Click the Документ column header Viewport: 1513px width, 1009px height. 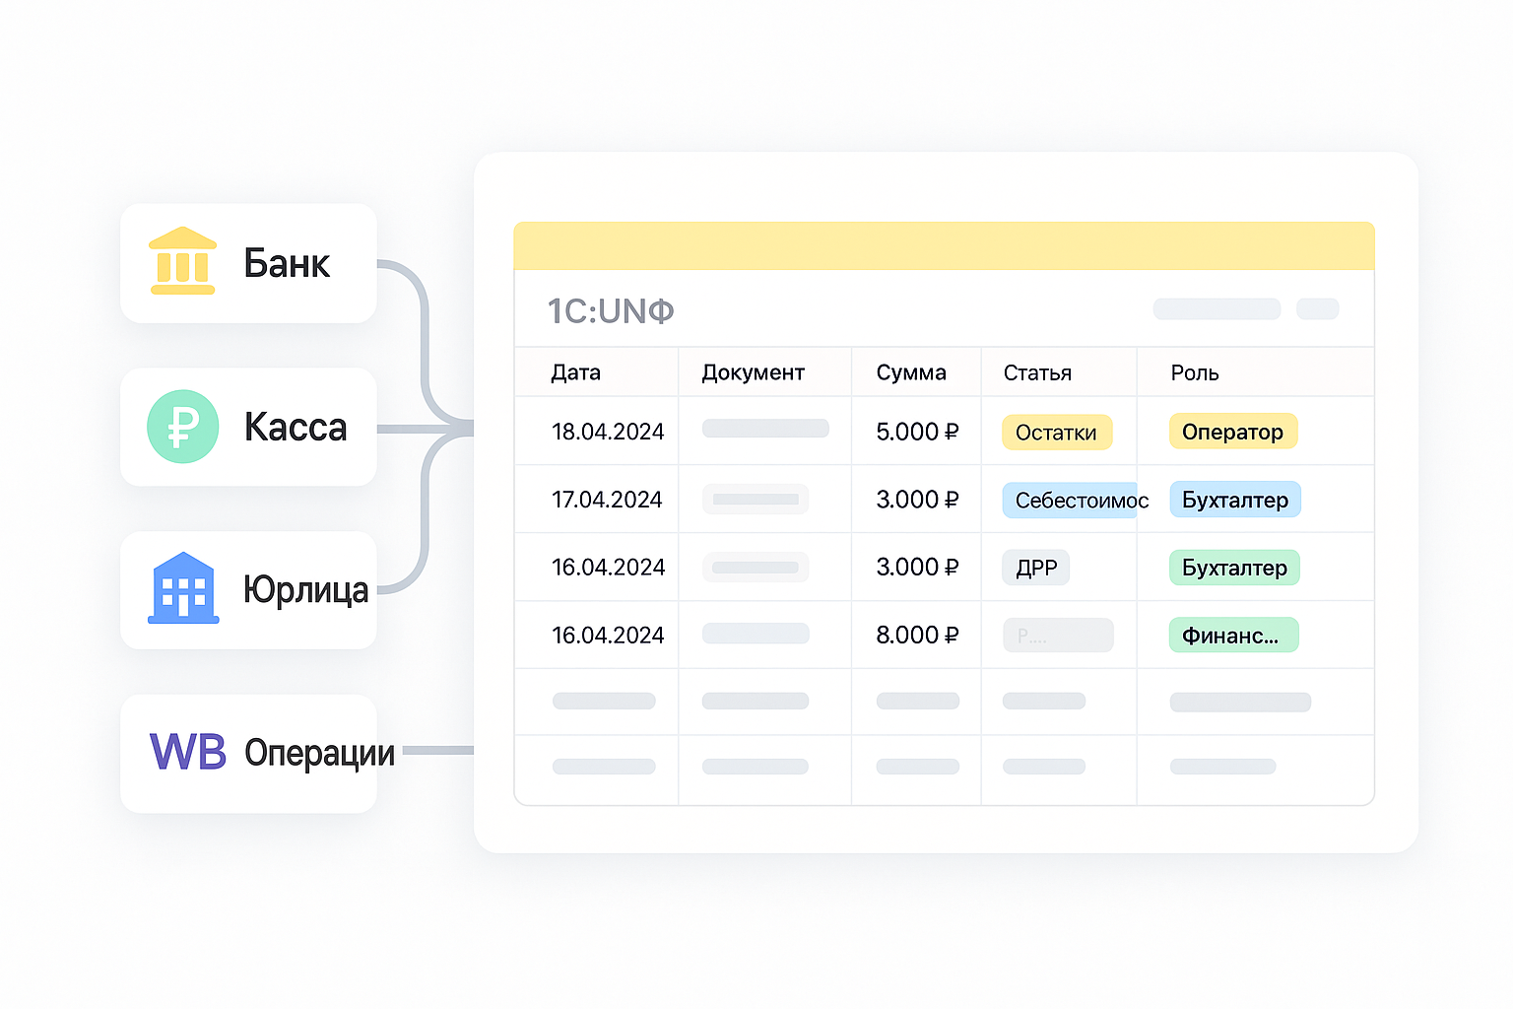[753, 372]
